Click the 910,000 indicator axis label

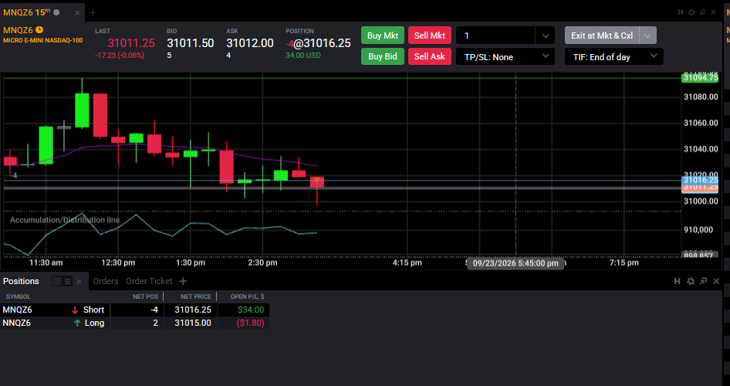(698, 229)
